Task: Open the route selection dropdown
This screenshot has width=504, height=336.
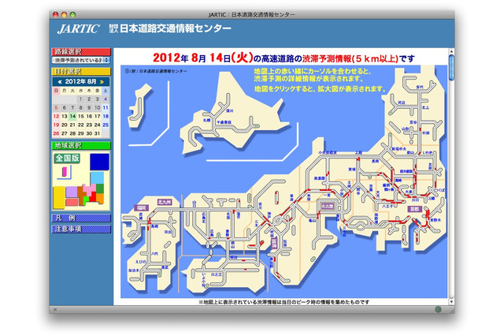Action: [80, 60]
